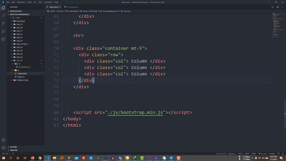Switch to the bootstrap.css tab

[71, 7]
